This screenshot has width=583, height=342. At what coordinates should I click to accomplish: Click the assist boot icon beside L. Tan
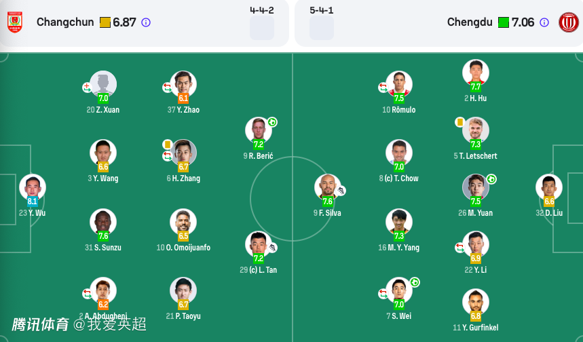coord(272,248)
